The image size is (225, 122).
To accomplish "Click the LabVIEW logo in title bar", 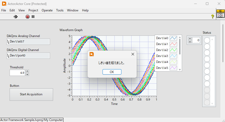I will tap(4, 4).
